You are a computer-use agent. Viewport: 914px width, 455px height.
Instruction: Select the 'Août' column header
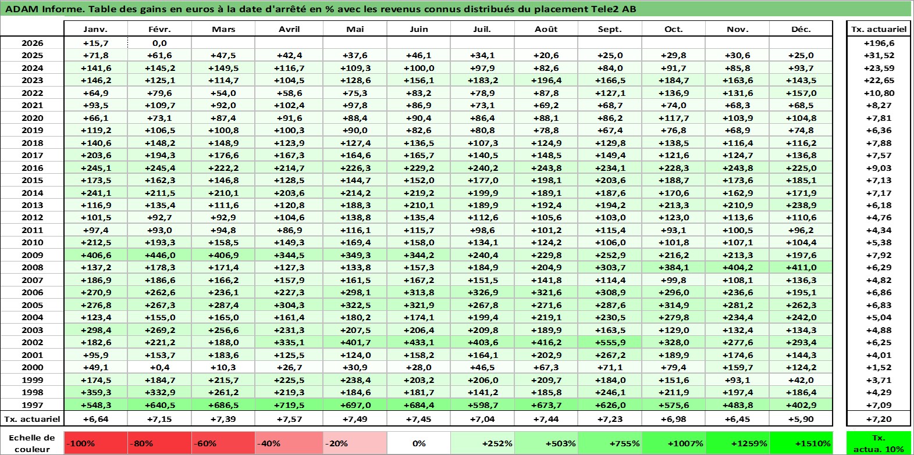[546, 29]
